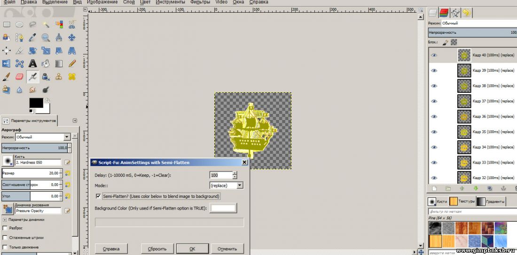Select the Pencil tool
Screen dimensions: 517x255
[72, 63]
